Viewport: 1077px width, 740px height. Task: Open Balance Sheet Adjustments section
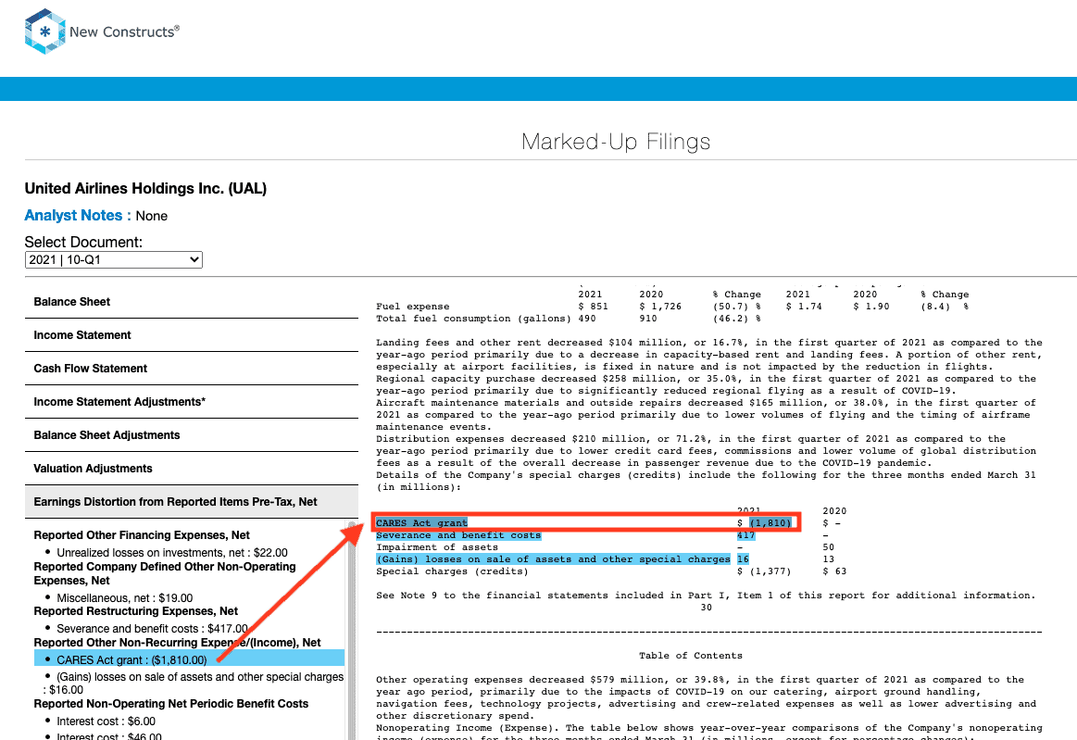pos(192,435)
